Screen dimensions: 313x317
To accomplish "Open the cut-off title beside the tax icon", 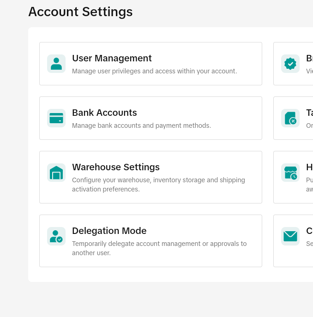I will click(309, 113).
